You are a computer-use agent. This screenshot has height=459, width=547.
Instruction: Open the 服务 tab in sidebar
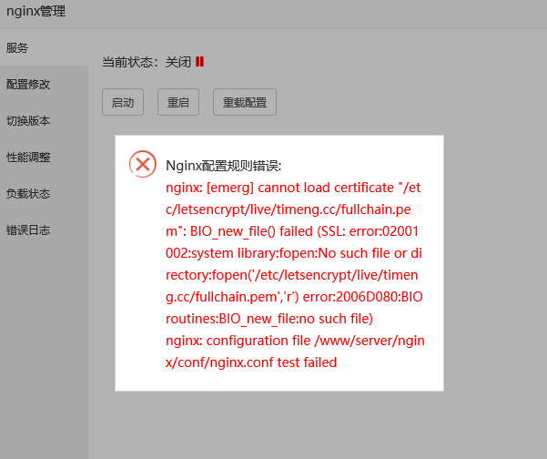click(44, 48)
